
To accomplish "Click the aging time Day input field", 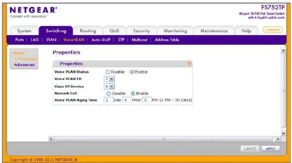I will point(108,100).
